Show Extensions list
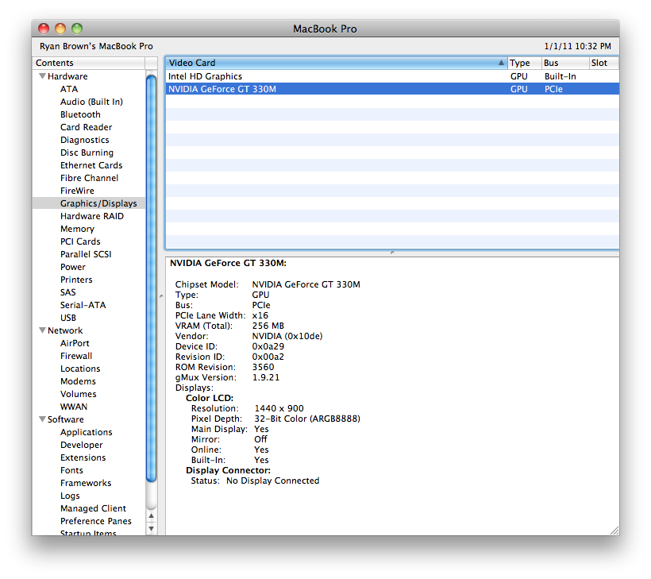This screenshot has width=651, height=579. coord(83,457)
